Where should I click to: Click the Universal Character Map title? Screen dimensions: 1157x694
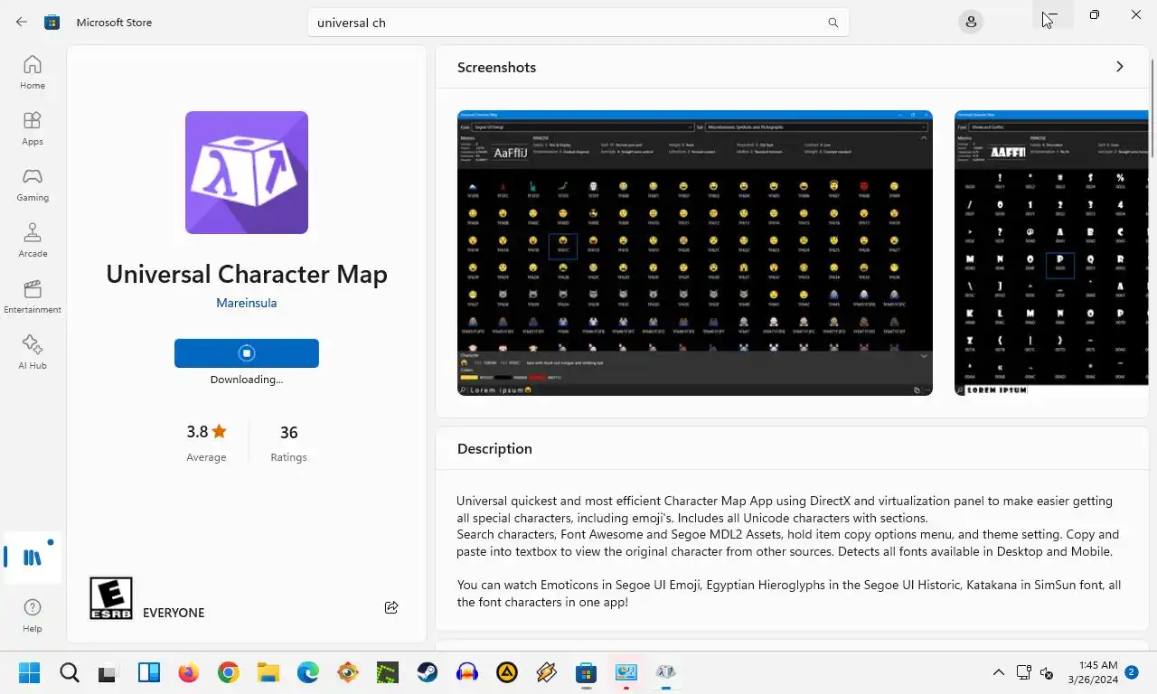click(x=247, y=274)
